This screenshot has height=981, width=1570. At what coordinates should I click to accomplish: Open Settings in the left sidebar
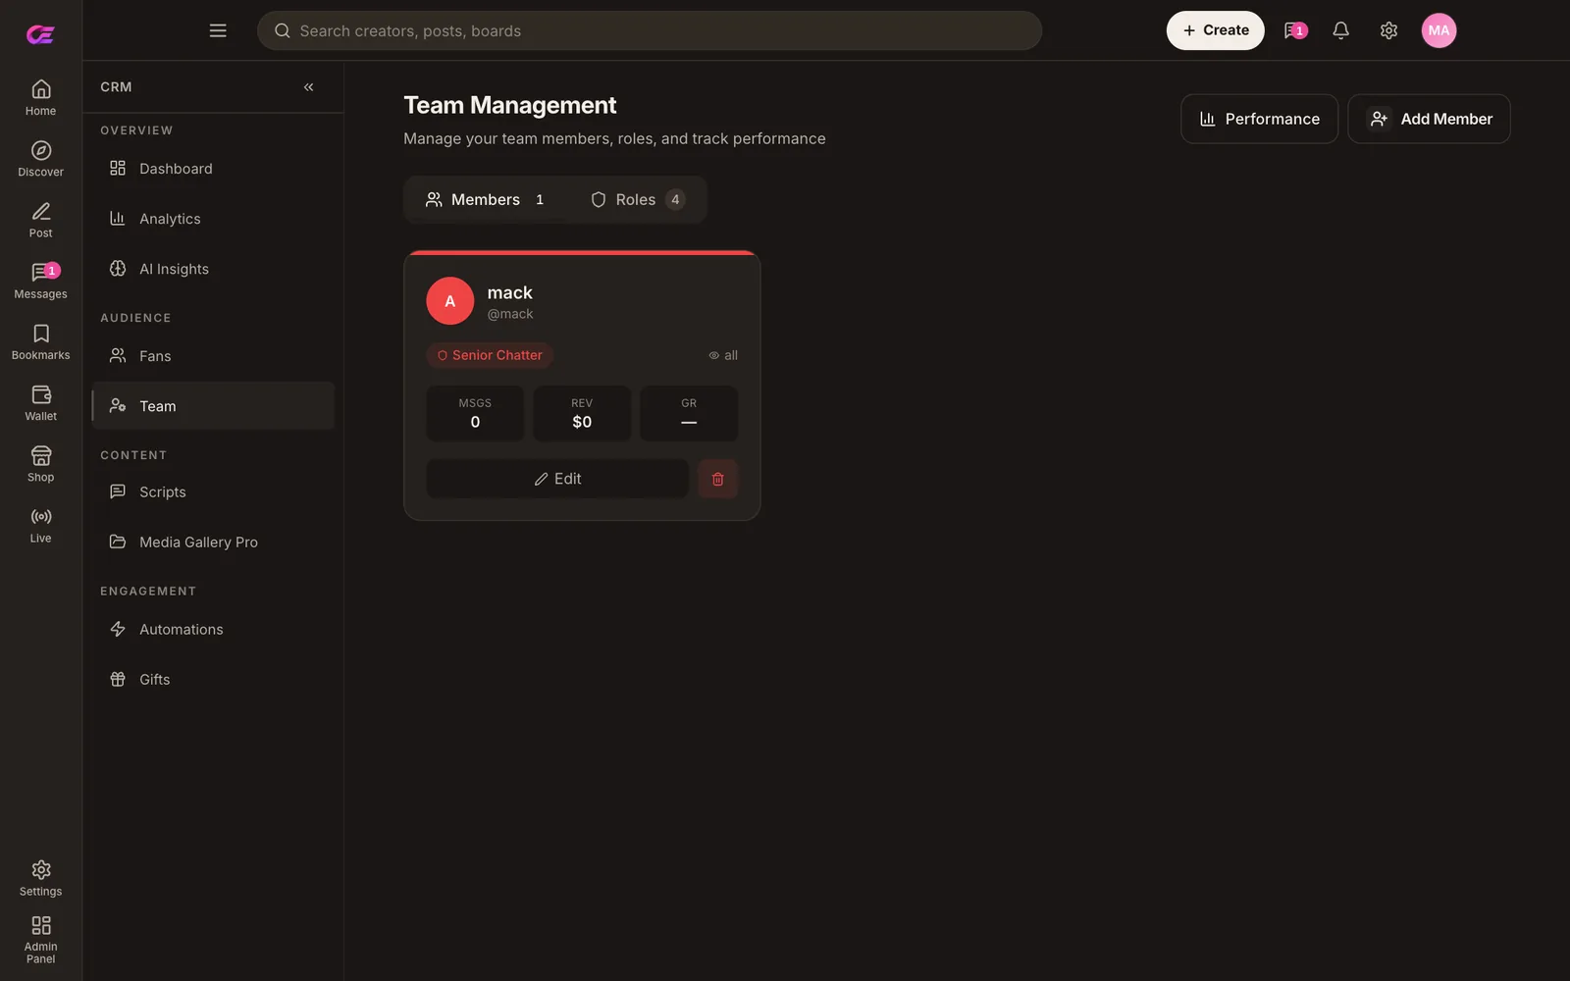(x=40, y=878)
